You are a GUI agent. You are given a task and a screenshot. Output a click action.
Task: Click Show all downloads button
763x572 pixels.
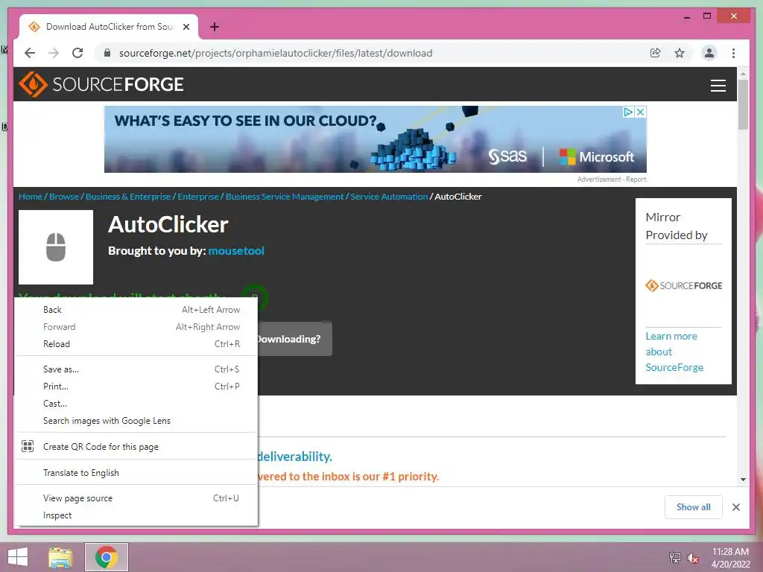click(694, 506)
